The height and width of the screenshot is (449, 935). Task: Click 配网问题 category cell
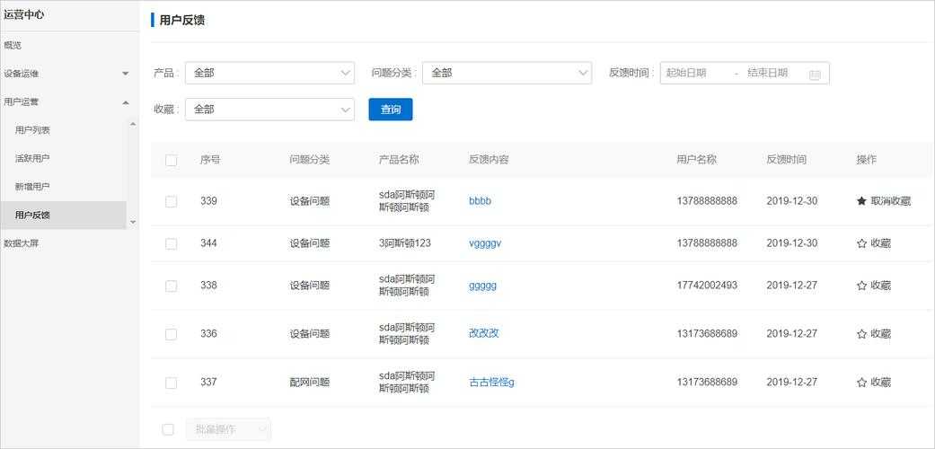pyautogui.click(x=310, y=383)
